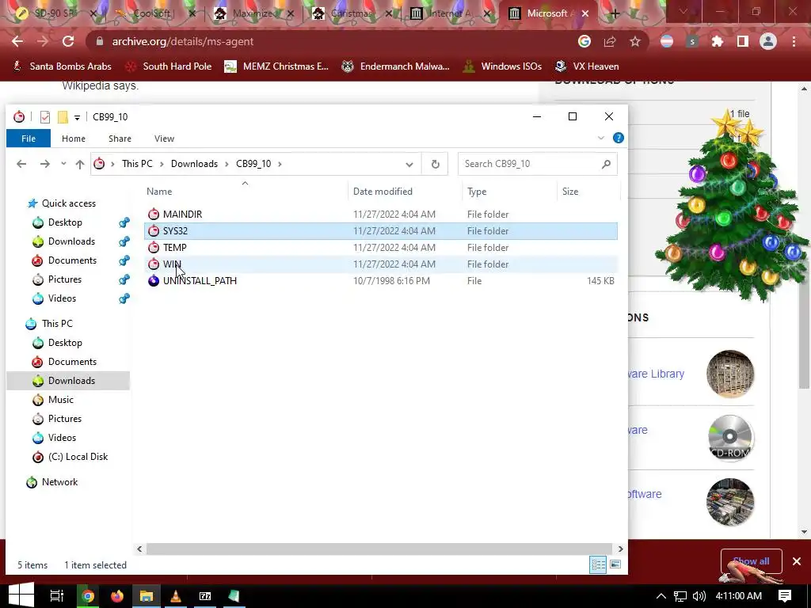811x608 pixels.
Task: Open the Windows ISOs bookmark
Action: [501, 66]
